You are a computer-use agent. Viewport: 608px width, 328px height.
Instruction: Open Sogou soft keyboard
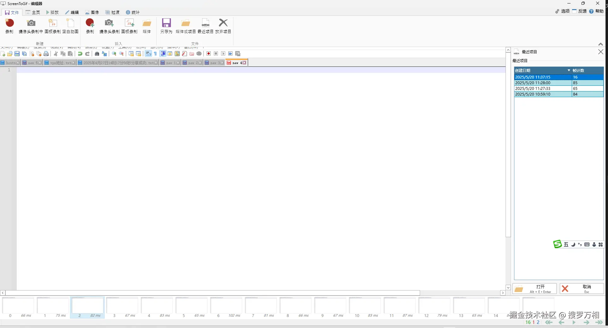click(587, 244)
